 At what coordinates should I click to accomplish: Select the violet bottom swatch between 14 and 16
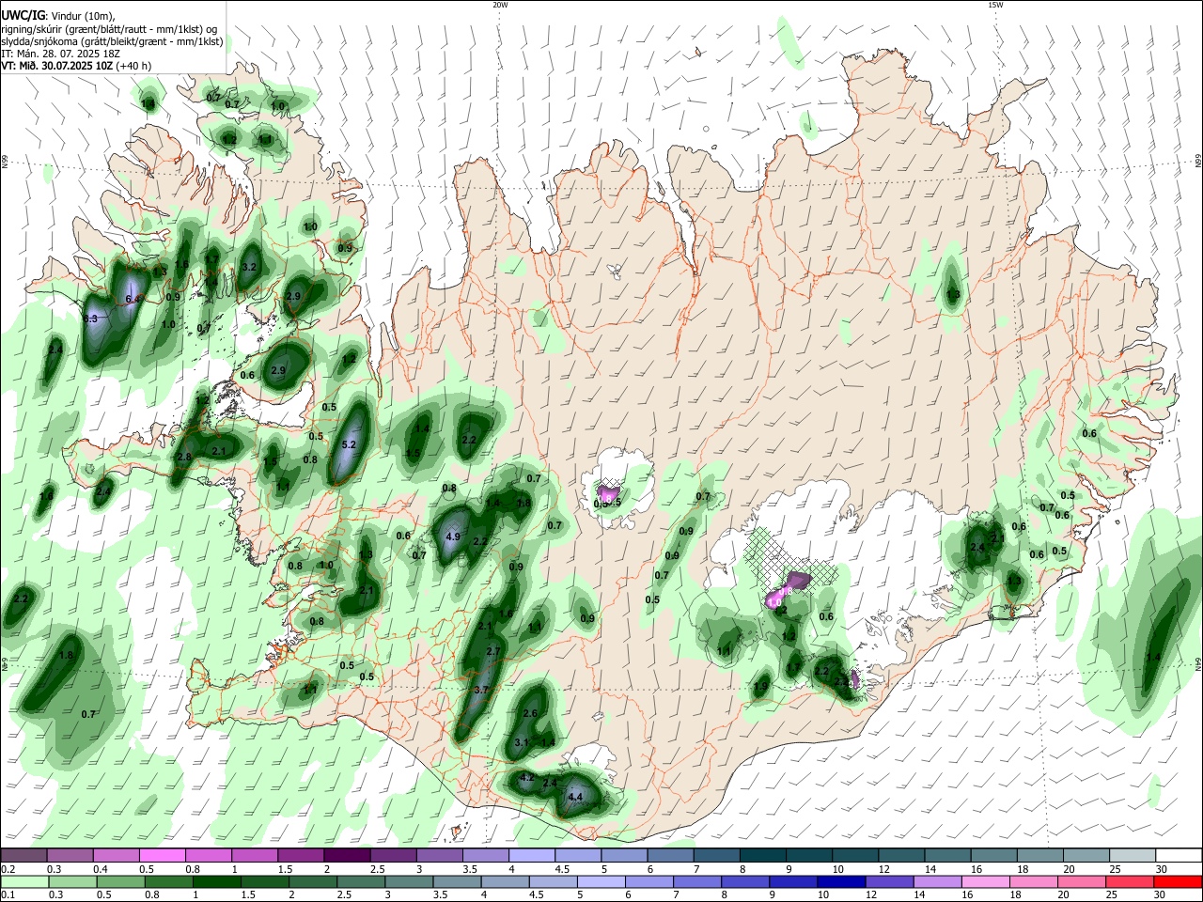tap(938, 881)
